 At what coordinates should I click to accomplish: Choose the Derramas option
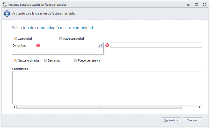click(46, 60)
